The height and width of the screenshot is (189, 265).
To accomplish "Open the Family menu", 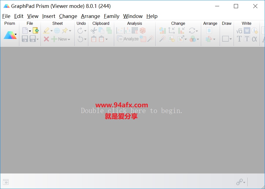I will point(112,16).
